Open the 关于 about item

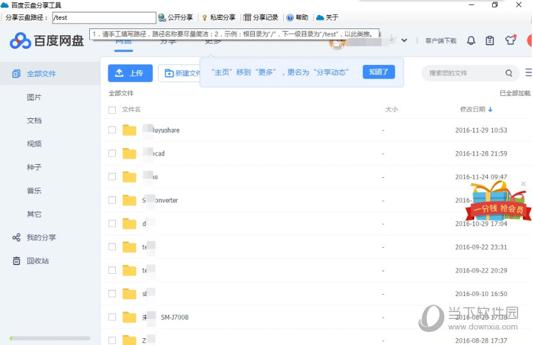click(x=327, y=17)
